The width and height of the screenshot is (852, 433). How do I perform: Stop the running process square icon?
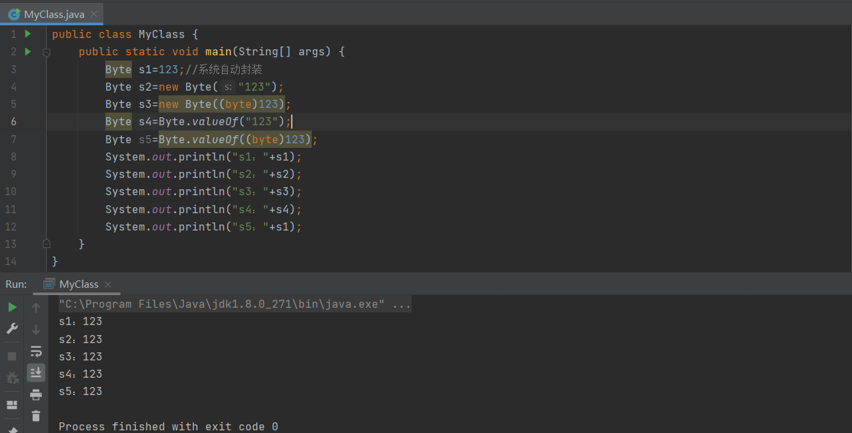12,356
